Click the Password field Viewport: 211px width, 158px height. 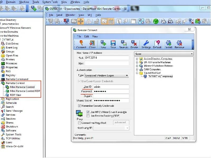pos(111,91)
